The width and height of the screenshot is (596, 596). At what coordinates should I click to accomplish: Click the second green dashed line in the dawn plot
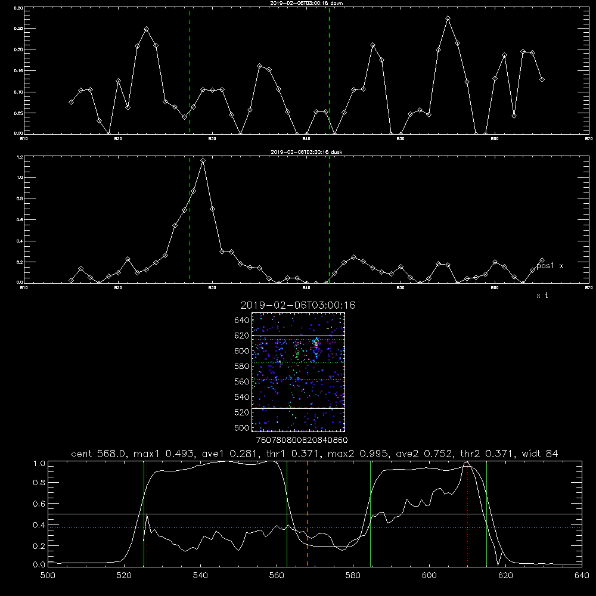point(329,70)
